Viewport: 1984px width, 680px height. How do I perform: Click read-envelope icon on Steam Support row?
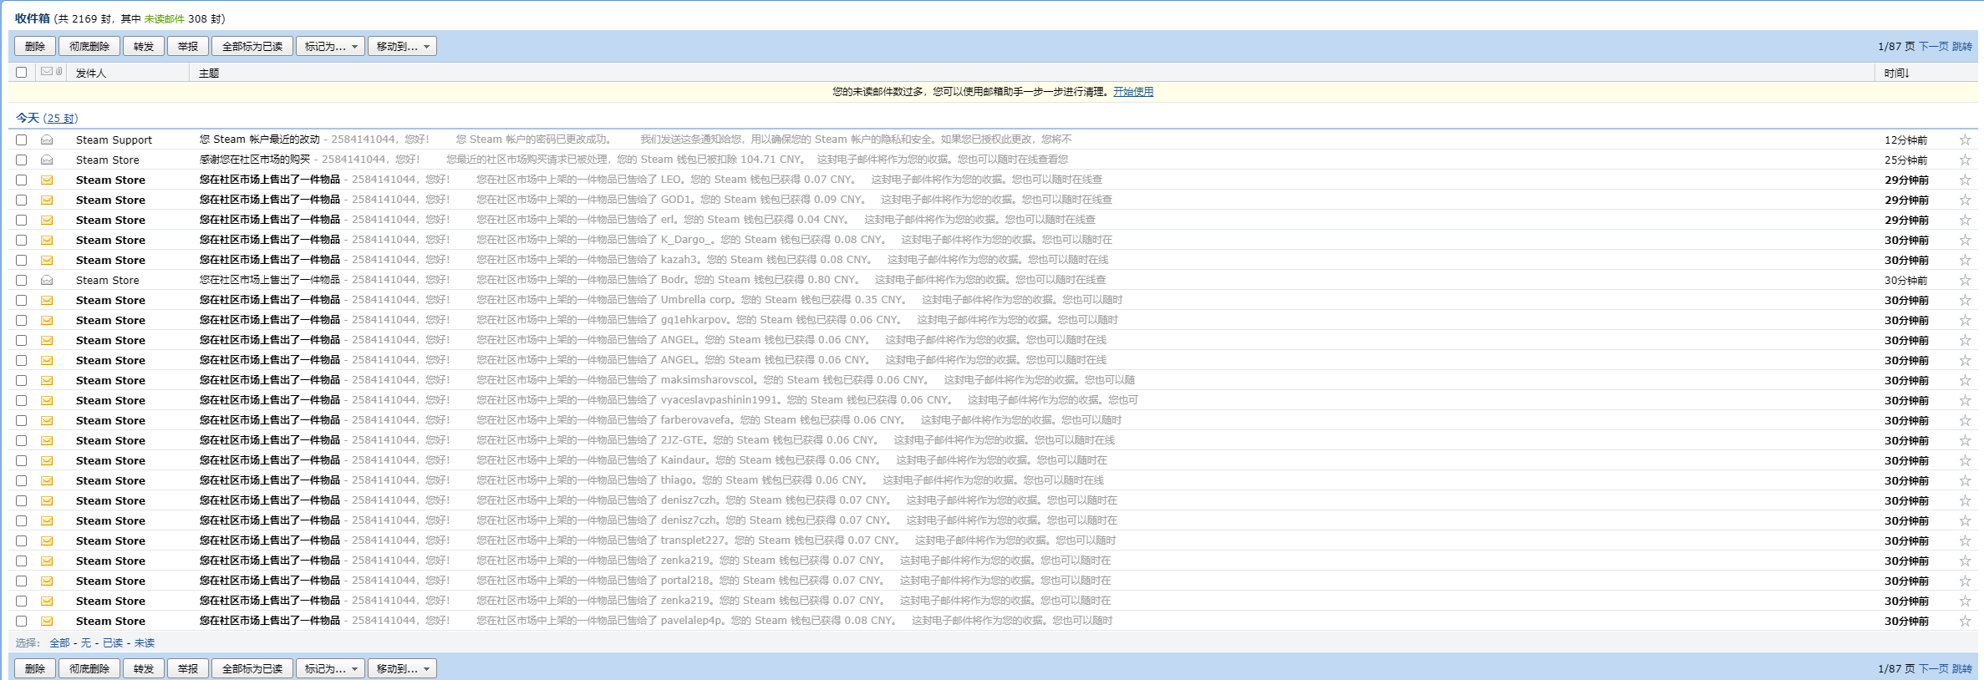(x=47, y=140)
